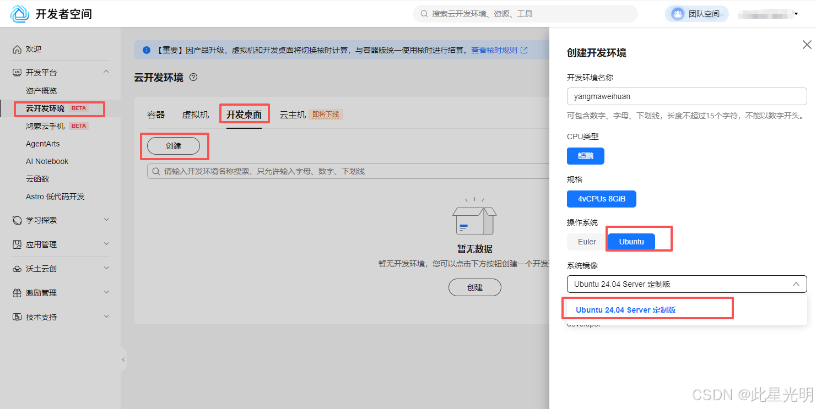
Task: Switch to the 容器 tab
Action: click(156, 114)
